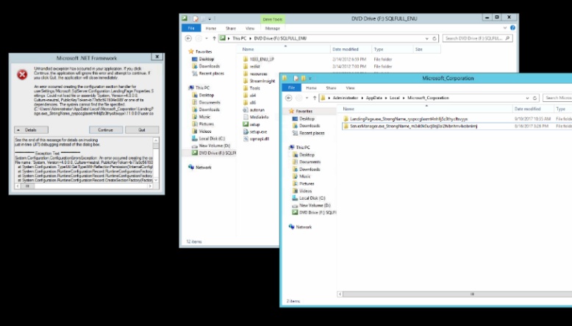Click the Search DVD Drive input field

coord(477,38)
